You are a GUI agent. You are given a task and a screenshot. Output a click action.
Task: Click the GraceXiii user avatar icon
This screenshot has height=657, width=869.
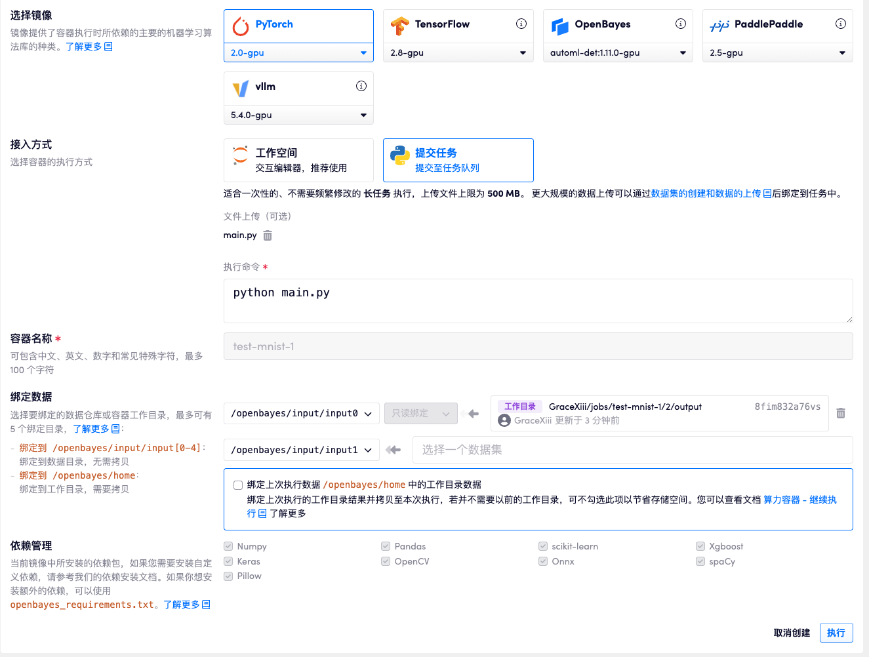(x=504, y=420)
